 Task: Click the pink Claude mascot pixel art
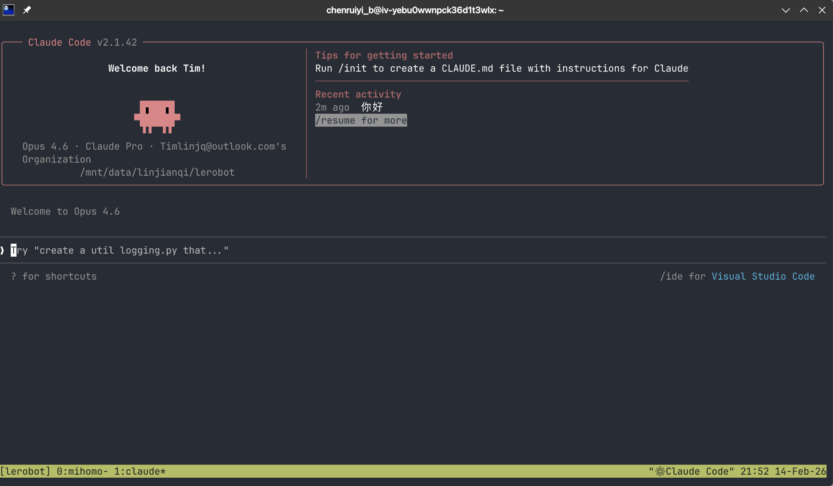coord(157,116)
